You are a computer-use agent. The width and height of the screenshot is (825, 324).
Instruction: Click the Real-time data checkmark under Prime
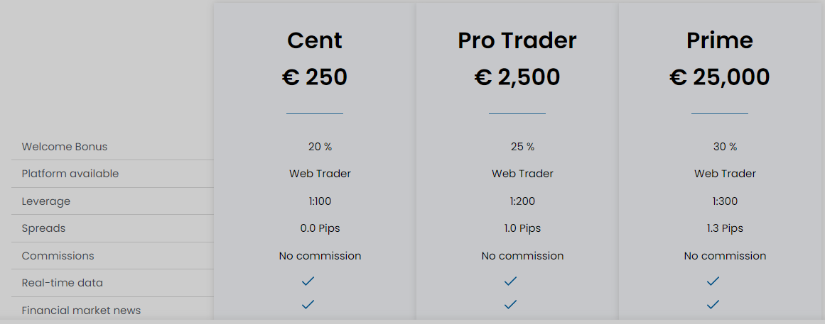(713, 281)
